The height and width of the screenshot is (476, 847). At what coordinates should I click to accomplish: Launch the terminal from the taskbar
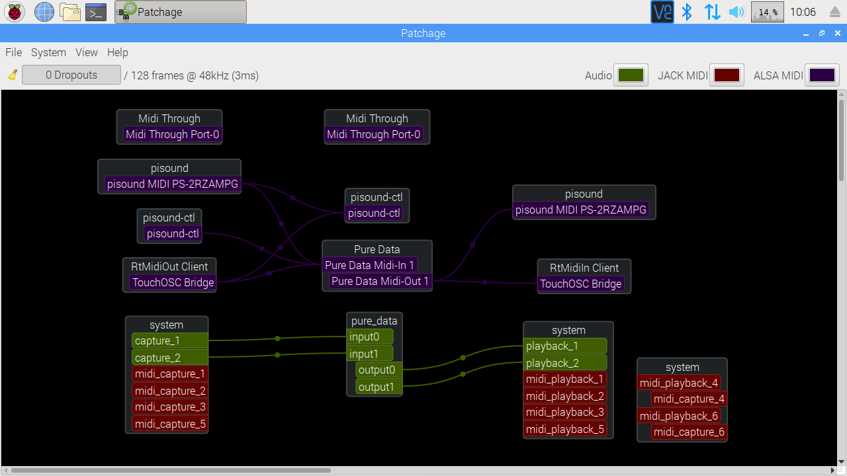pos(97,12)
